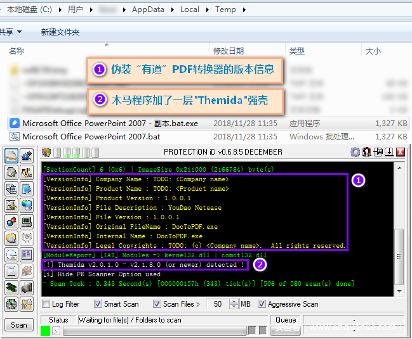Click the monitor icon in left tool panel

[26, 222]
